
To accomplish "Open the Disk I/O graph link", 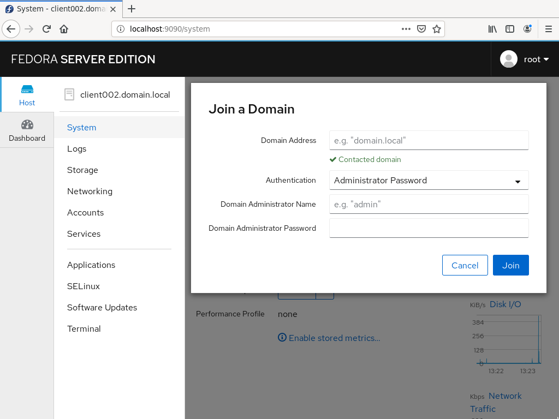I will click(x=505, y=304).
